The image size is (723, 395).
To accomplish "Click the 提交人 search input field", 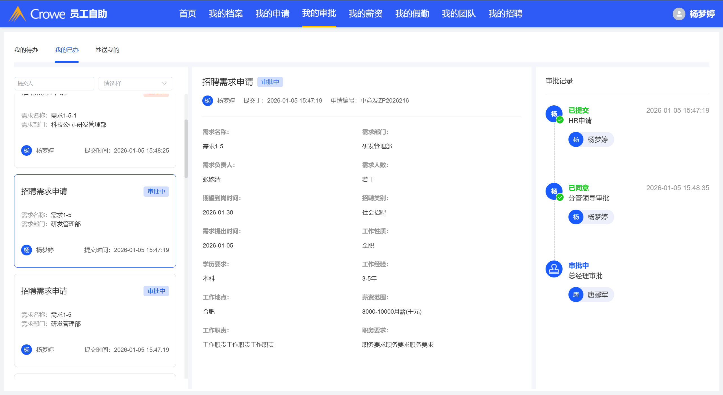I will 54,84.
